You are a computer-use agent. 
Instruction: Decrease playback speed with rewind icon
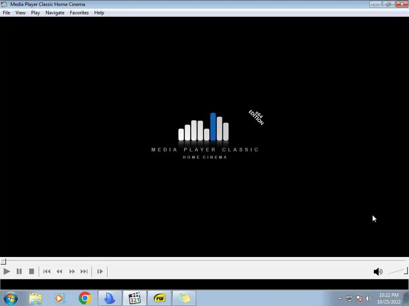point(59,271)
